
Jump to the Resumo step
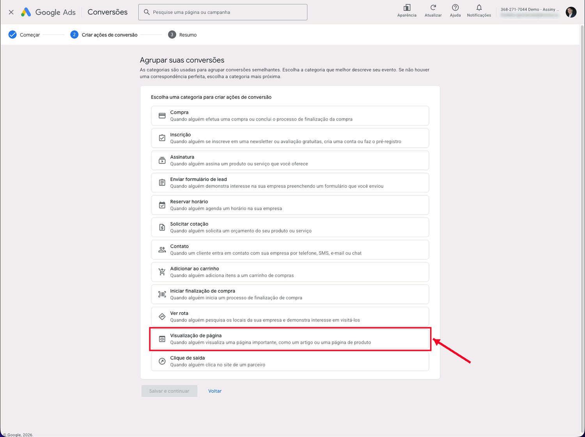click(183, 35)
